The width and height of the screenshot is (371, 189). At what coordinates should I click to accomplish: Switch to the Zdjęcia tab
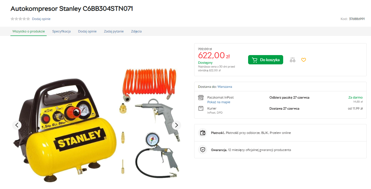[x=136, y=31]
